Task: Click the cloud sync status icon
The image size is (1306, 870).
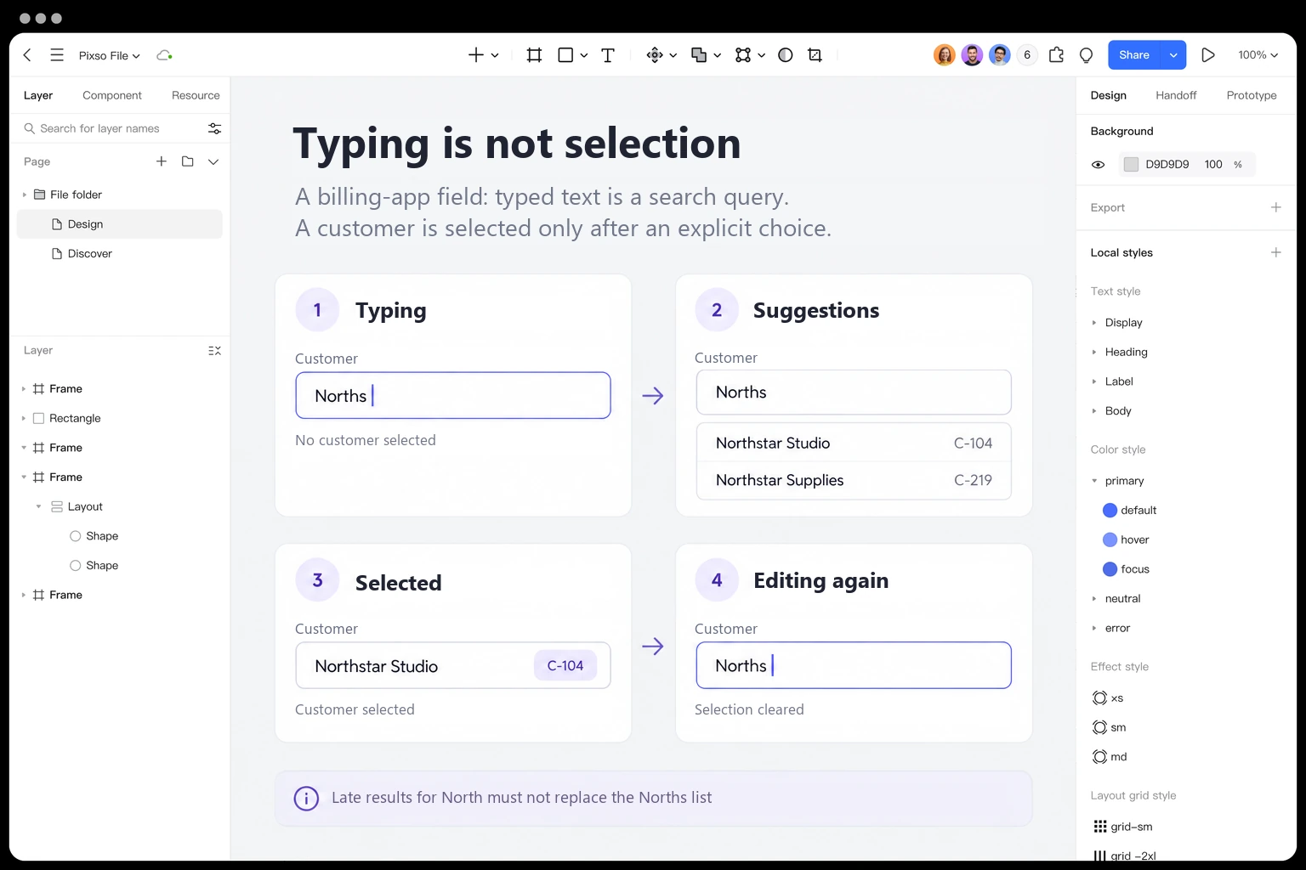Action: (x=164, y=55)
